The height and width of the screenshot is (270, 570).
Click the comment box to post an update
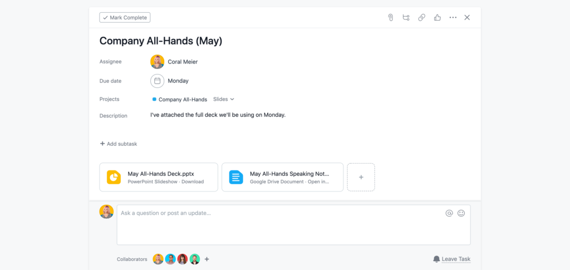(293, 225)
